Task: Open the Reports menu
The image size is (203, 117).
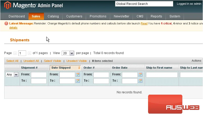Action: click(156, 16)
